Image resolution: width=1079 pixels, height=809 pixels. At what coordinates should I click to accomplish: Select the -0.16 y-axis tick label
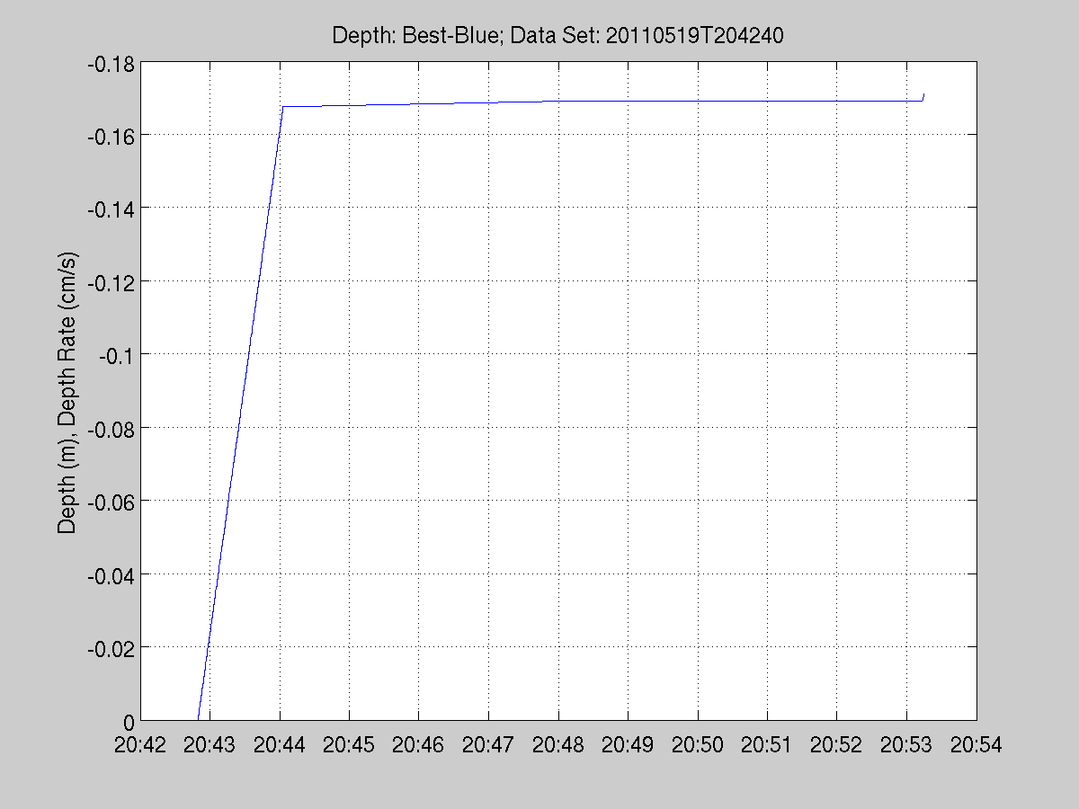click(x=109, y=136)
